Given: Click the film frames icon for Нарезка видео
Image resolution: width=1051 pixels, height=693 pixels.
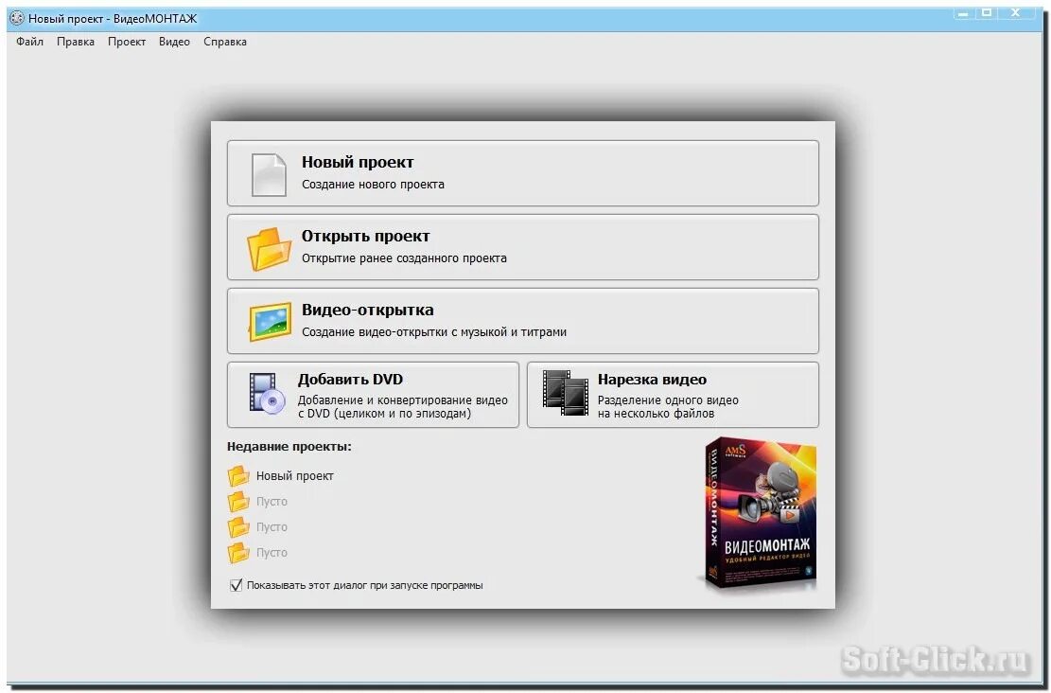Looking at the screenshot, I should click(566, 393).
